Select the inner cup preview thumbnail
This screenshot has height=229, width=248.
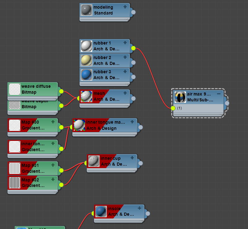point(94,161)
